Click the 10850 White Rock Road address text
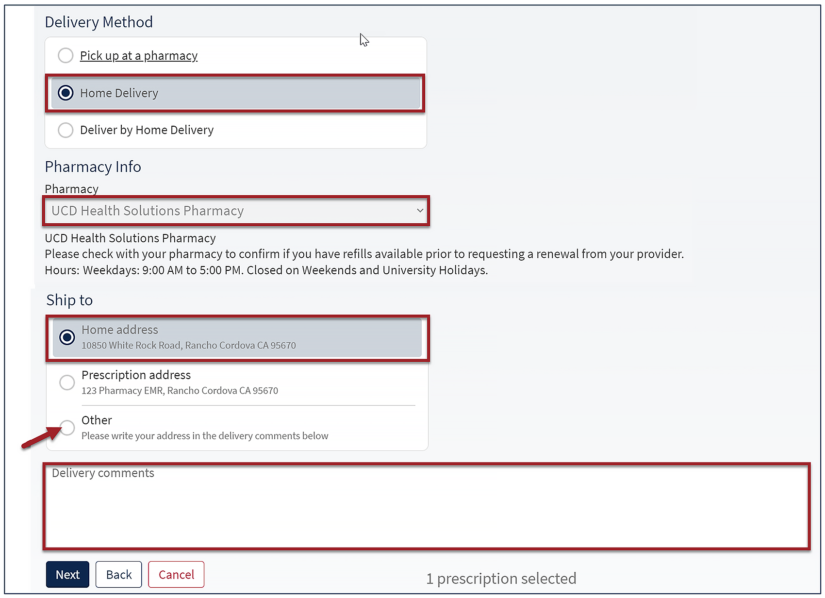Viewport: 825px width, 598px height. (188, 346)
